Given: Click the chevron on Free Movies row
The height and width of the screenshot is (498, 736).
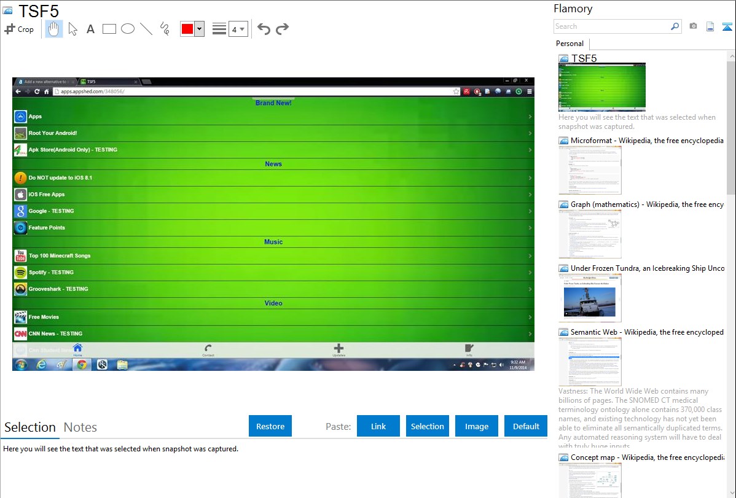Looking at the screenshot, I should (x=530, y=317).
